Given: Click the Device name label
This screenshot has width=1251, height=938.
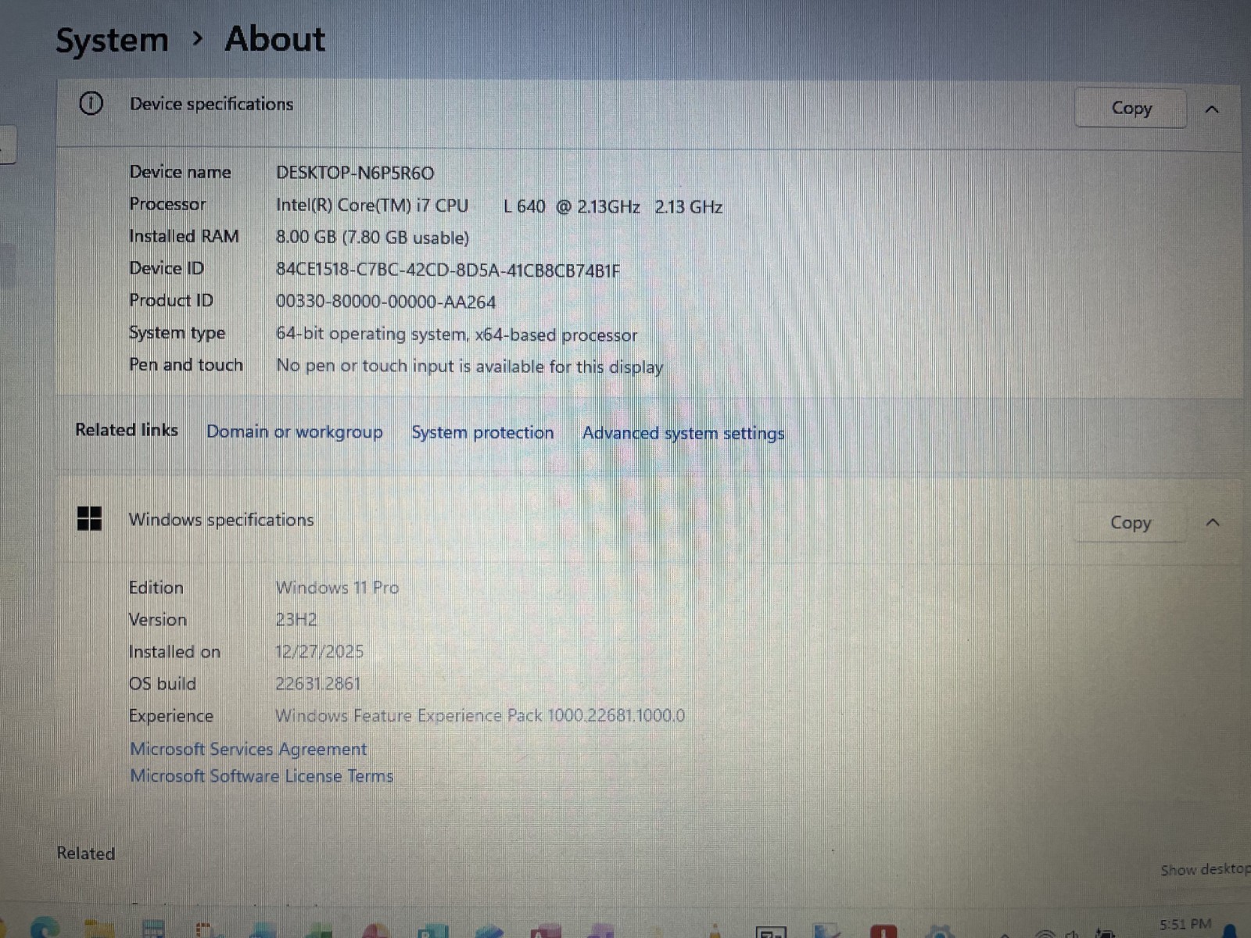Looking at the screenshot, I should 180,172.
